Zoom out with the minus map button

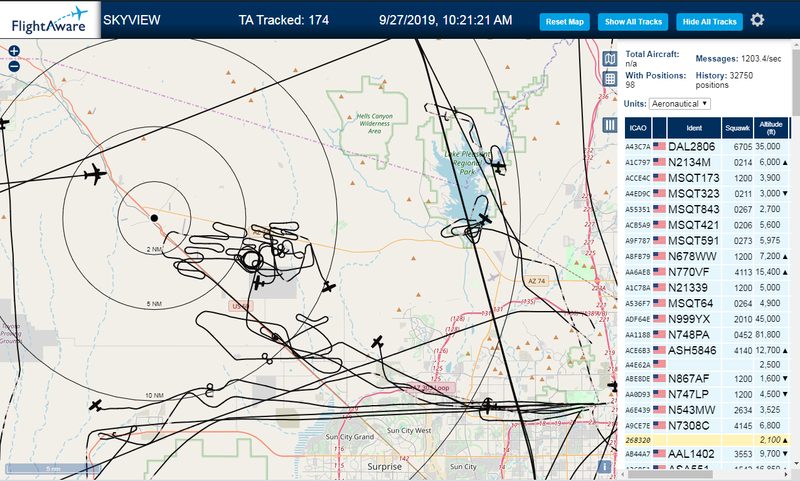[x=14, y=66]
